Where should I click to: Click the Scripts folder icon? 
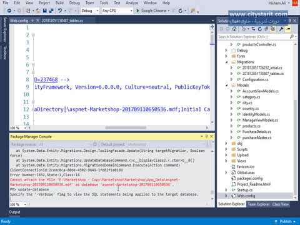point(234,149)
